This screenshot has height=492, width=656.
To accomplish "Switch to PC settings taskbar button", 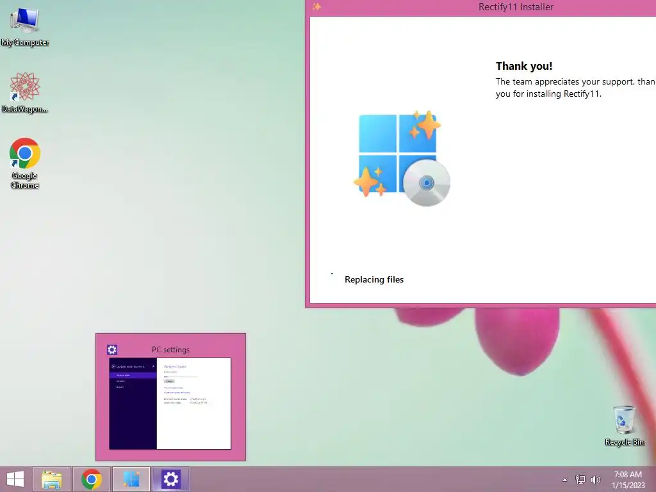I will (x=170, y=479).
